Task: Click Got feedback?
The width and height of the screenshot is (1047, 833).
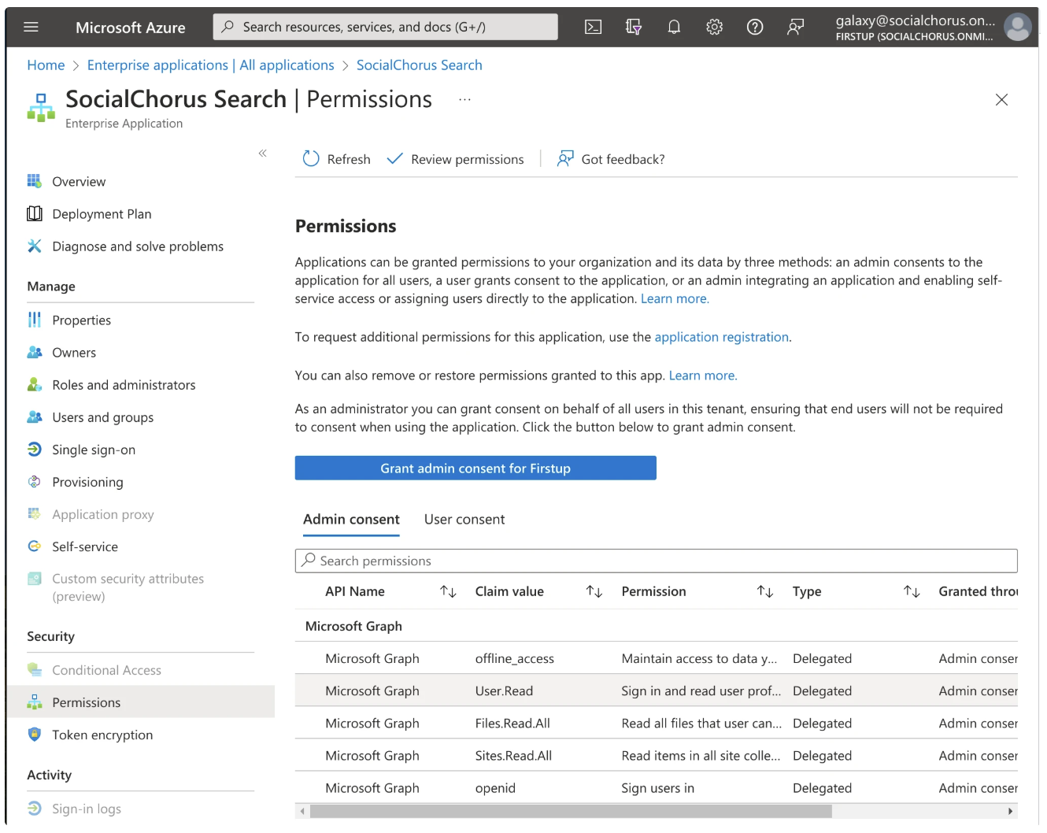Action: point(623,159)
